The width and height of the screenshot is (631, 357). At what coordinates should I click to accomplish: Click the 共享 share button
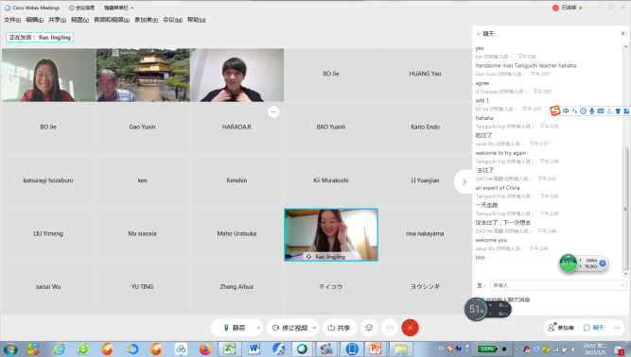pyautogui.click(x=339, y=328)
